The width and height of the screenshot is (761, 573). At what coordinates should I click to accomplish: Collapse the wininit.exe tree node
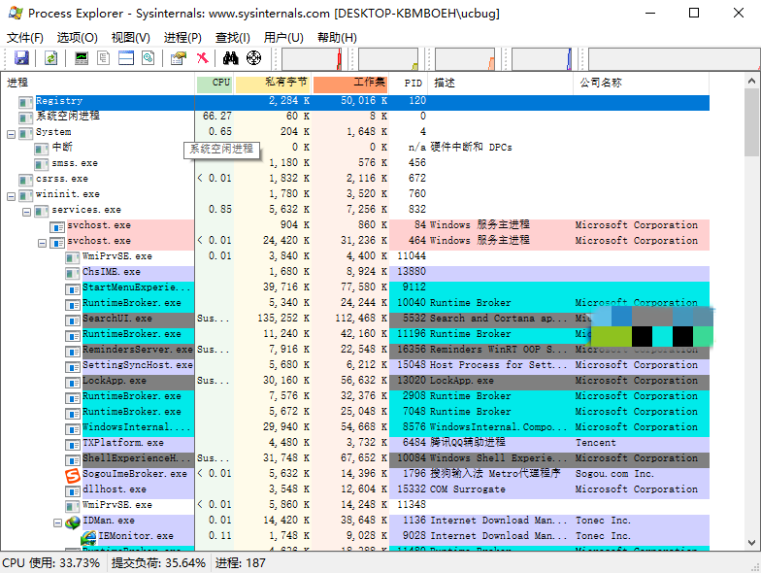[x=11, y=194]
